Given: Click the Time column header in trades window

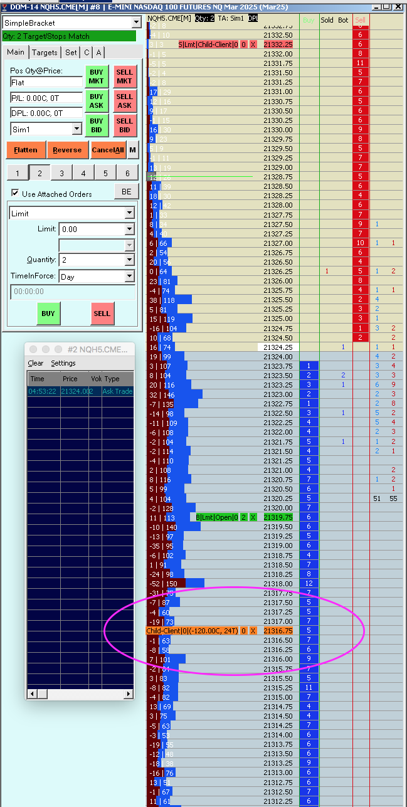Looking at the screenshot, I should pos(44,379).
